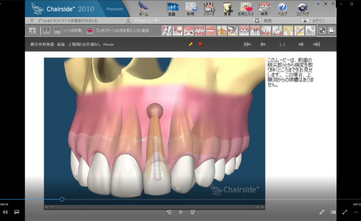Skip back 10 seconds

coord(169,212)
